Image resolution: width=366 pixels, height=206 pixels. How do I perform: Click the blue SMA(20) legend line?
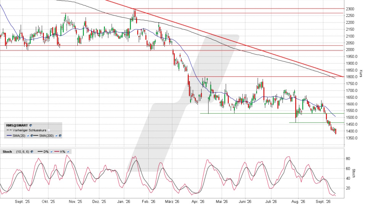[9, 135]
